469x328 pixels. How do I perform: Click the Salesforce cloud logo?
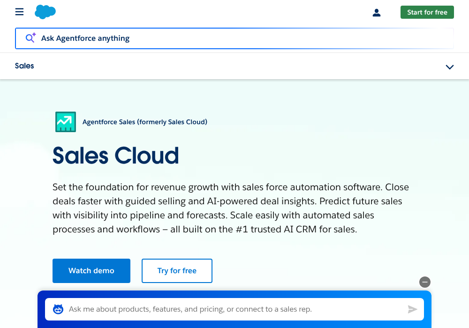[45, 12]
